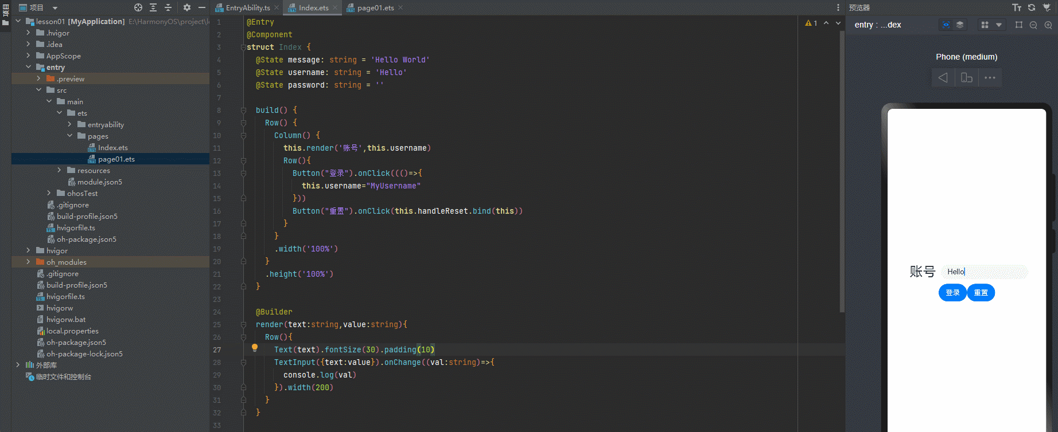Expand the AppScope folder

click(28, 56)
